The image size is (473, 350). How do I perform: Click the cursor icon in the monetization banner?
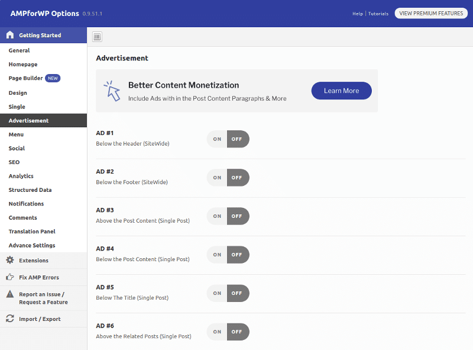112,91
